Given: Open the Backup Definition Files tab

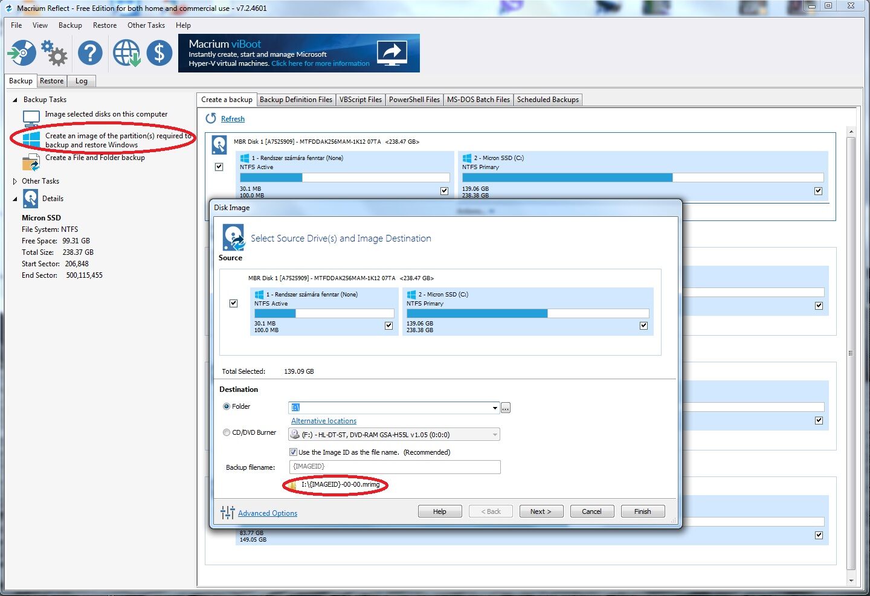Looking at the screenshot, I should 296,100.
